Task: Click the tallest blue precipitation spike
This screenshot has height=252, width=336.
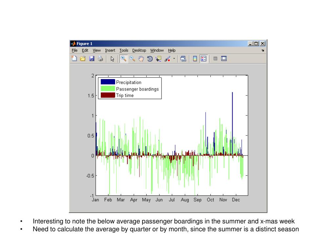Action: point(232,124)
